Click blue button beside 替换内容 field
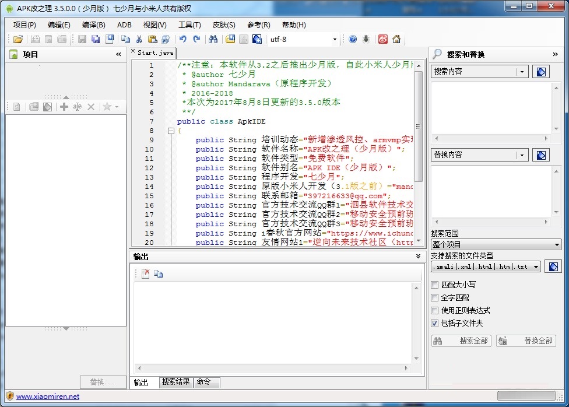569x407 pixels. click(x=541, y=155)
